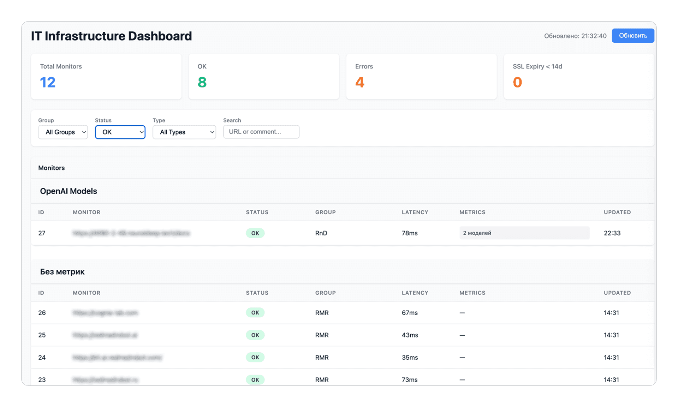The image size is (678, 407).
Task: Click the 35ms latency value
Action: (x=410, y=357)
